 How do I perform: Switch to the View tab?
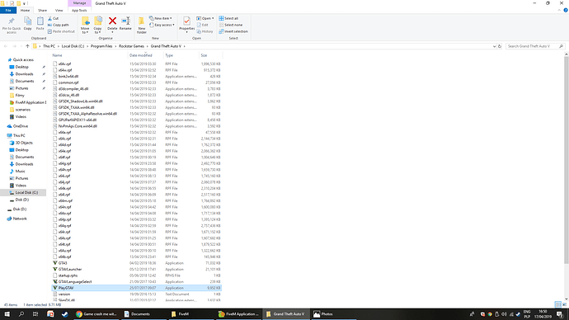tap(59, 11)
